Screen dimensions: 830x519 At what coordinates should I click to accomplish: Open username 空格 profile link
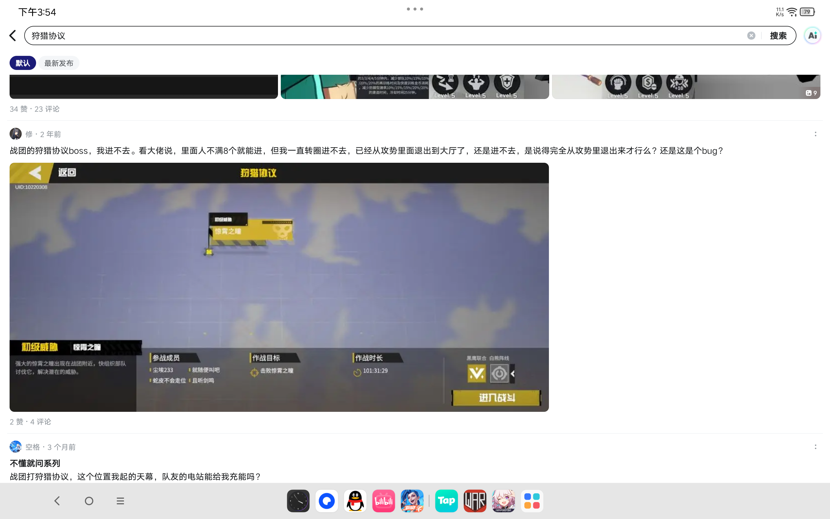tap(33, 447)
